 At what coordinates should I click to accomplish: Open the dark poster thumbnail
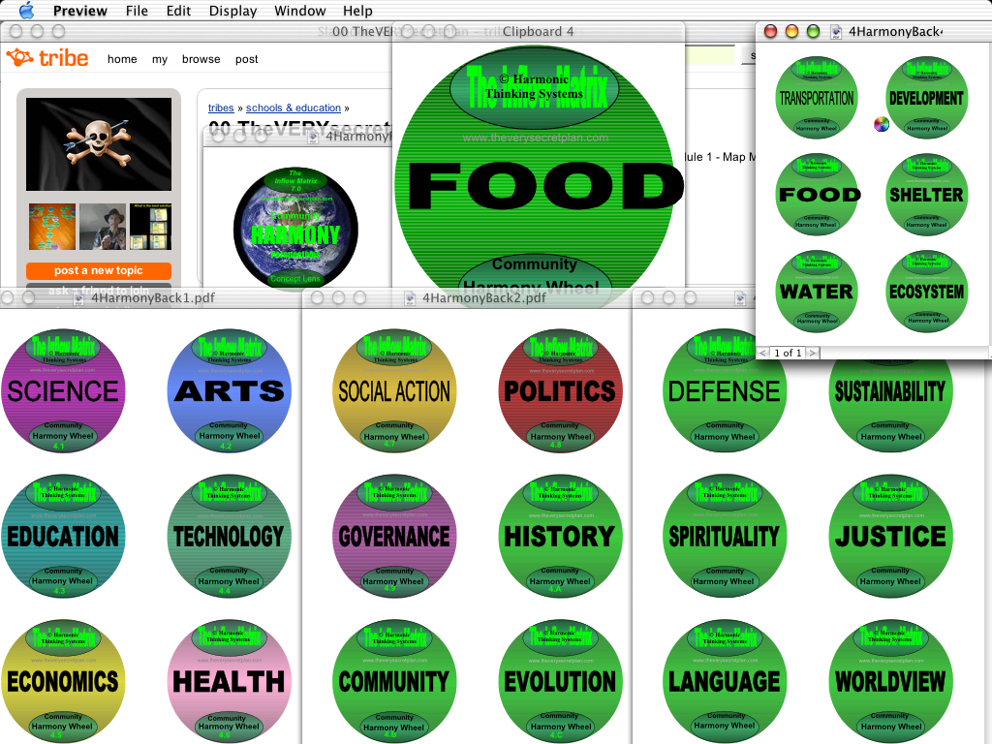click(x=150, y=227)
